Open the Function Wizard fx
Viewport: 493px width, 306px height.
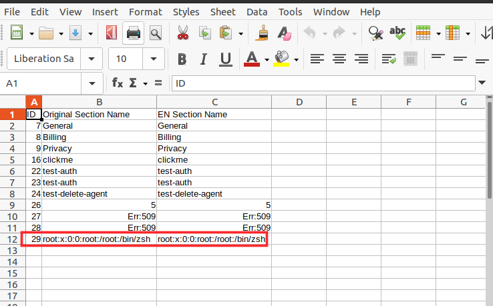point(118,83)
